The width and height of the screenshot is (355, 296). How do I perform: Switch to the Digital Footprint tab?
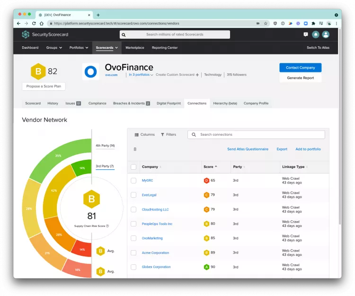pos(169,103)
